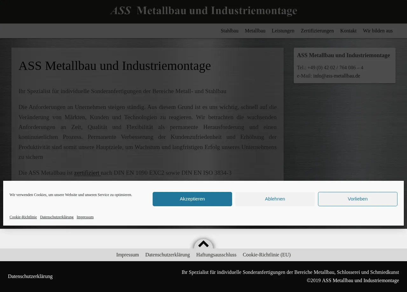Click the info@ass-metallbau.de email link
This screenshot has height=292, width=407.
pyautogui.click(x=336, y=76)
